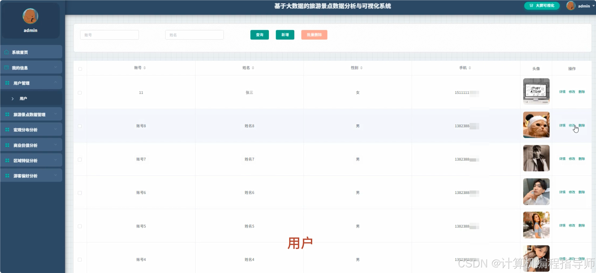
Task: Click the 大屏可视化 header button
Action: (x=542, y=5)
